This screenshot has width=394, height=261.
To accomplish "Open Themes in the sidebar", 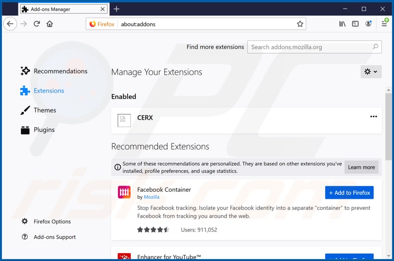I will coord(38,110).
